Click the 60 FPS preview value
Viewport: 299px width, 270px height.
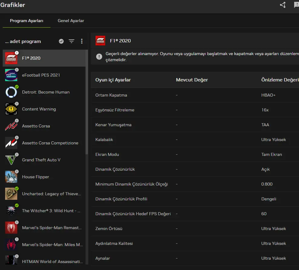pyautogui.click(x=264, y=214)
